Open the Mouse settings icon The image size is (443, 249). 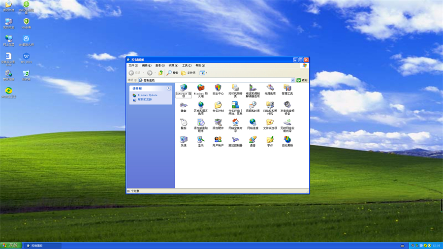(x=184, y=124)
